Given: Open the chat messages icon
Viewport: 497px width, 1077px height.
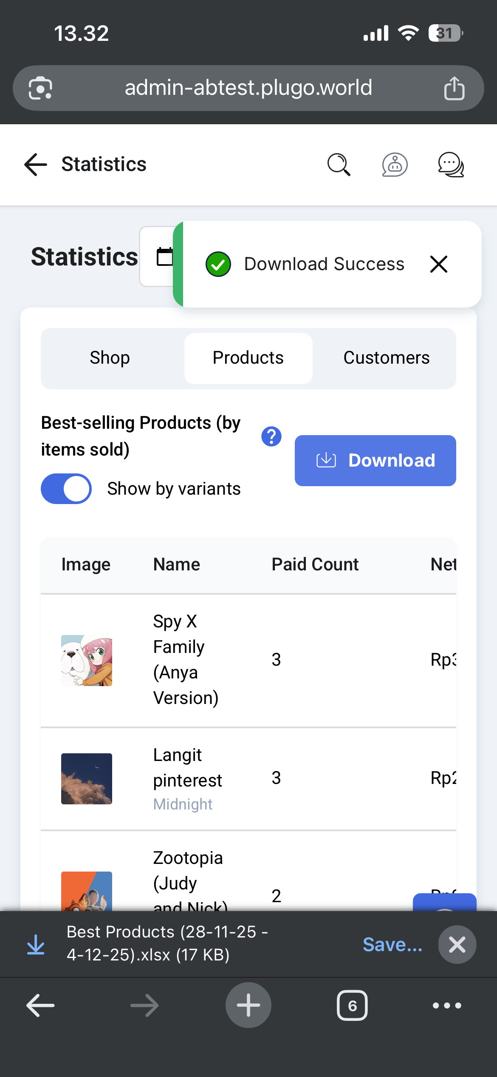Looking at the screenshot, I should click(451, 165).
